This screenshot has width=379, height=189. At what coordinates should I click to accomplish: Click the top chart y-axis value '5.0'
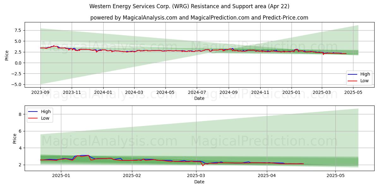18,41
